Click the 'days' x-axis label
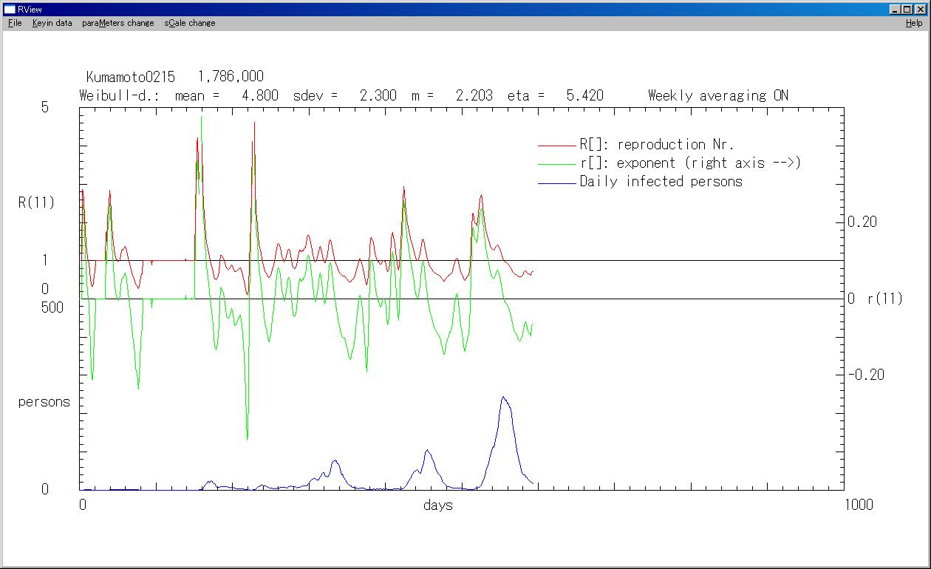The width and height of the screenshot is (931, 569). [438, 505]
